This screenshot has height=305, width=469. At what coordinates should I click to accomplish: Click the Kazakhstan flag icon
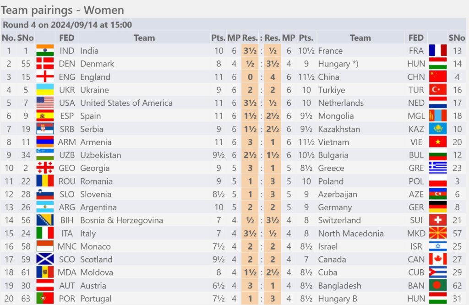[437, 129]
